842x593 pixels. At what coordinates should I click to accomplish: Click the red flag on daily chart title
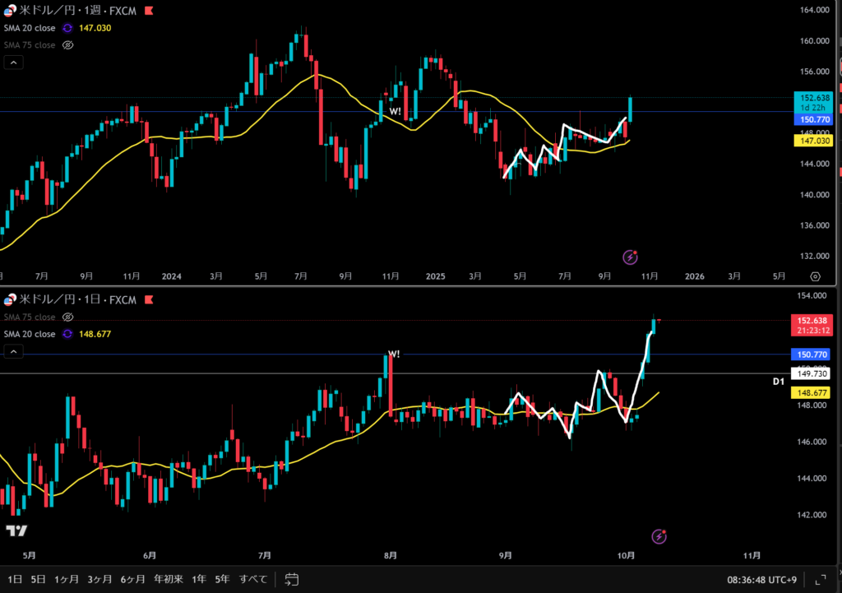click(x=150, y=300)
